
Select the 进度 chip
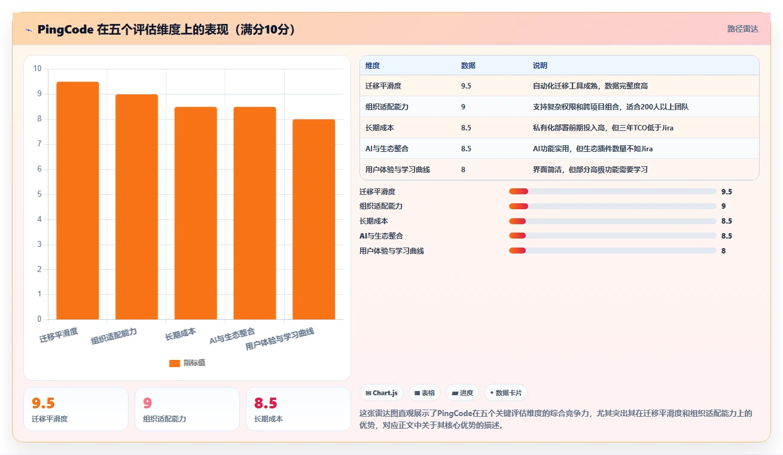point(462,393)
